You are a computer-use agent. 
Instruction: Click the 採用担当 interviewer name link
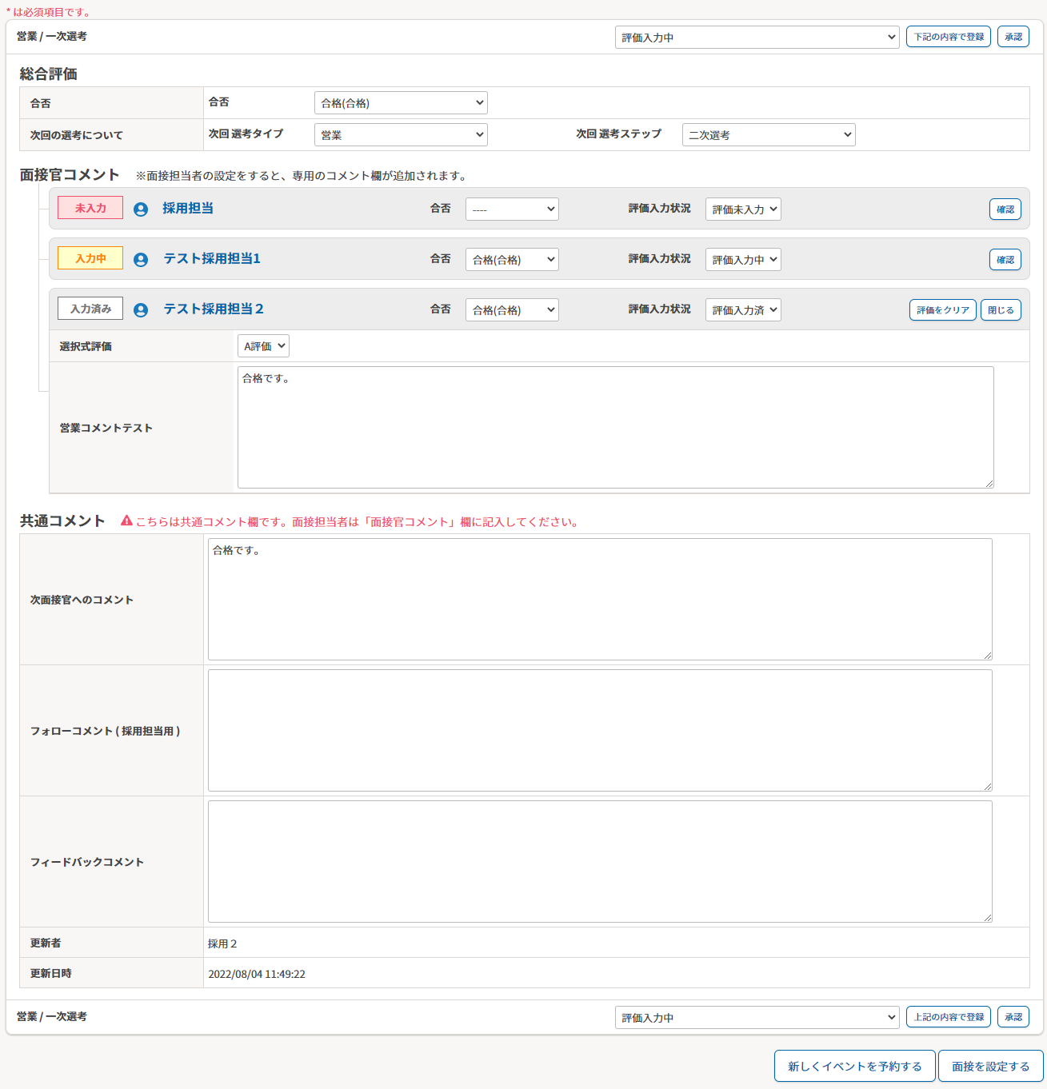188,209
